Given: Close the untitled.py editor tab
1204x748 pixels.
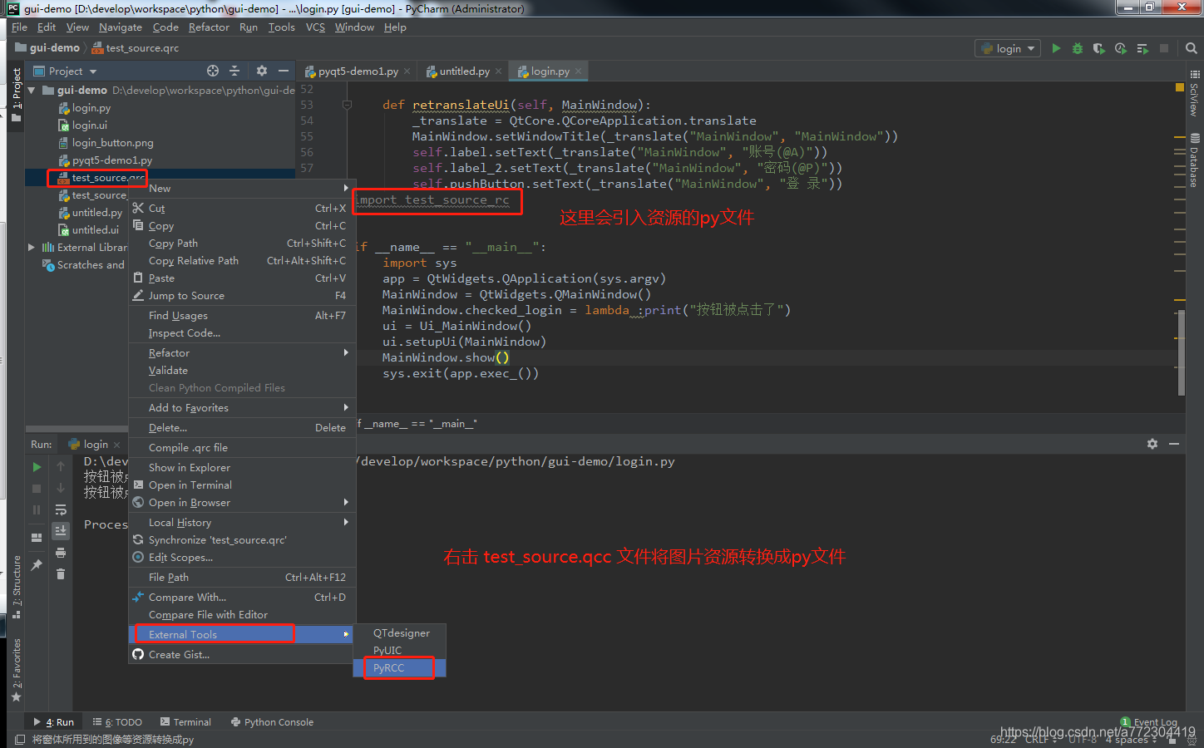Looking at the screenshot, I should pyautogui.click(x=498, y=71).
